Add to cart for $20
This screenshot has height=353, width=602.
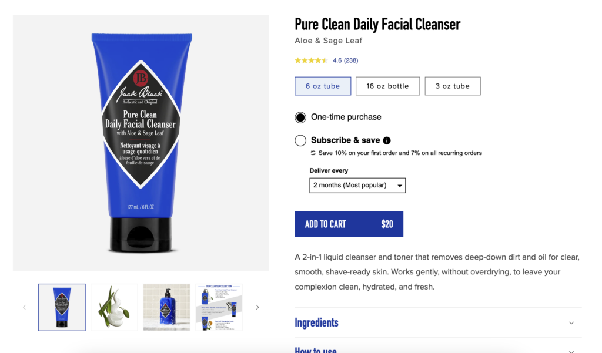tap(349, 224)
